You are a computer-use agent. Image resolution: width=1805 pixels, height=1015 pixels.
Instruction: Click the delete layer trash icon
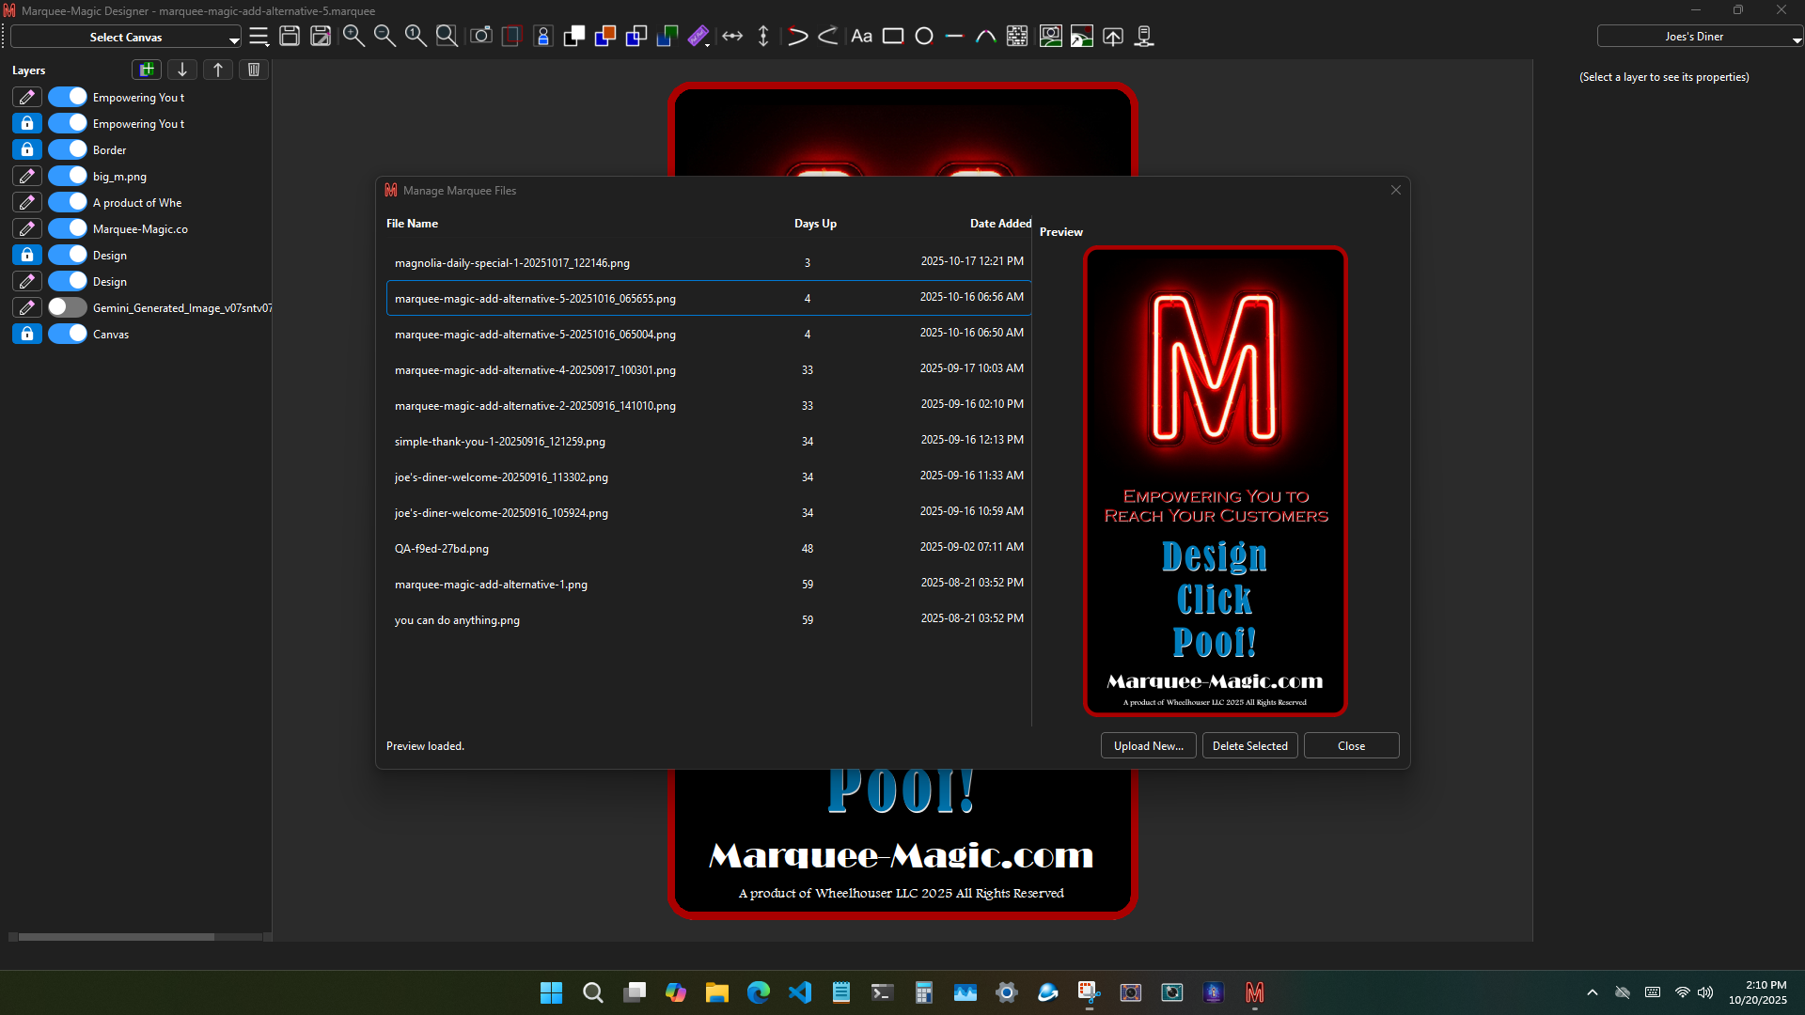pos(254,70)
